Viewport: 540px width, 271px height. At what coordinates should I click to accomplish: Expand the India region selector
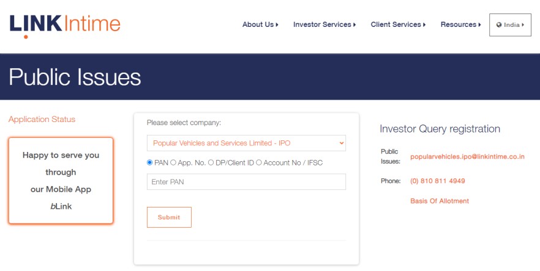point(510,25)
